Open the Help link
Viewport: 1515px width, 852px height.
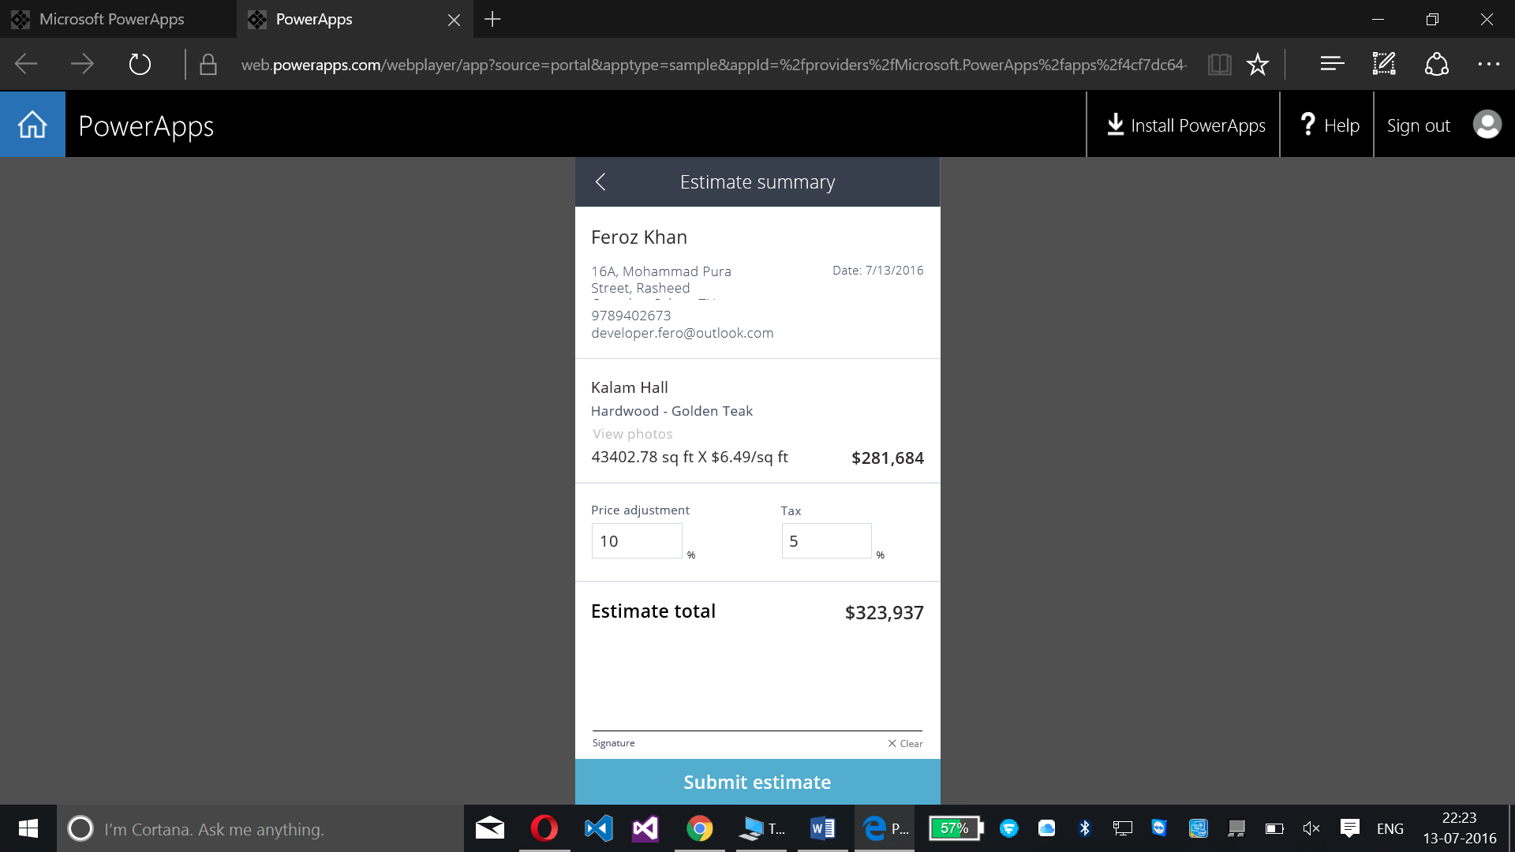coord(1329,125)
